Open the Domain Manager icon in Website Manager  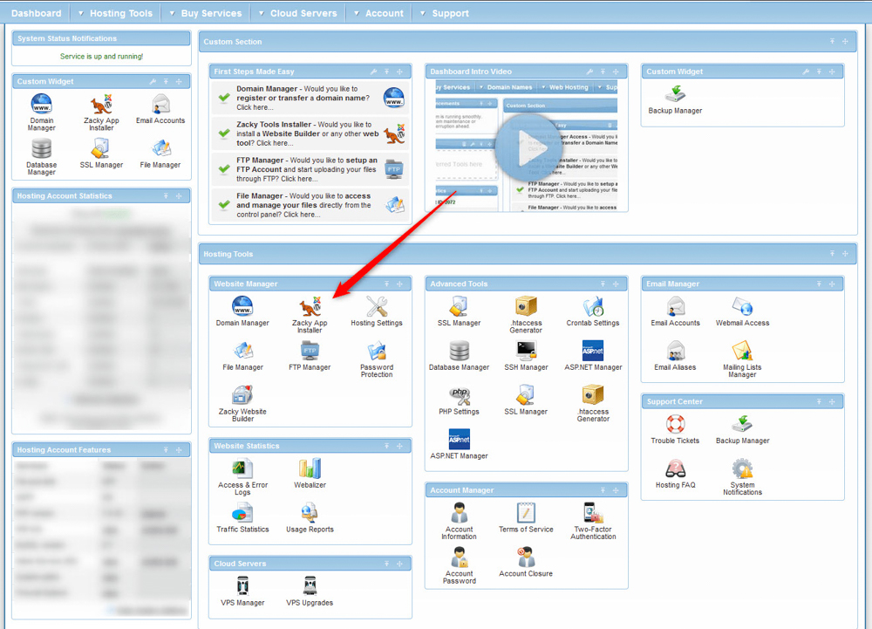pyautogui.click(x=242, y=311)
